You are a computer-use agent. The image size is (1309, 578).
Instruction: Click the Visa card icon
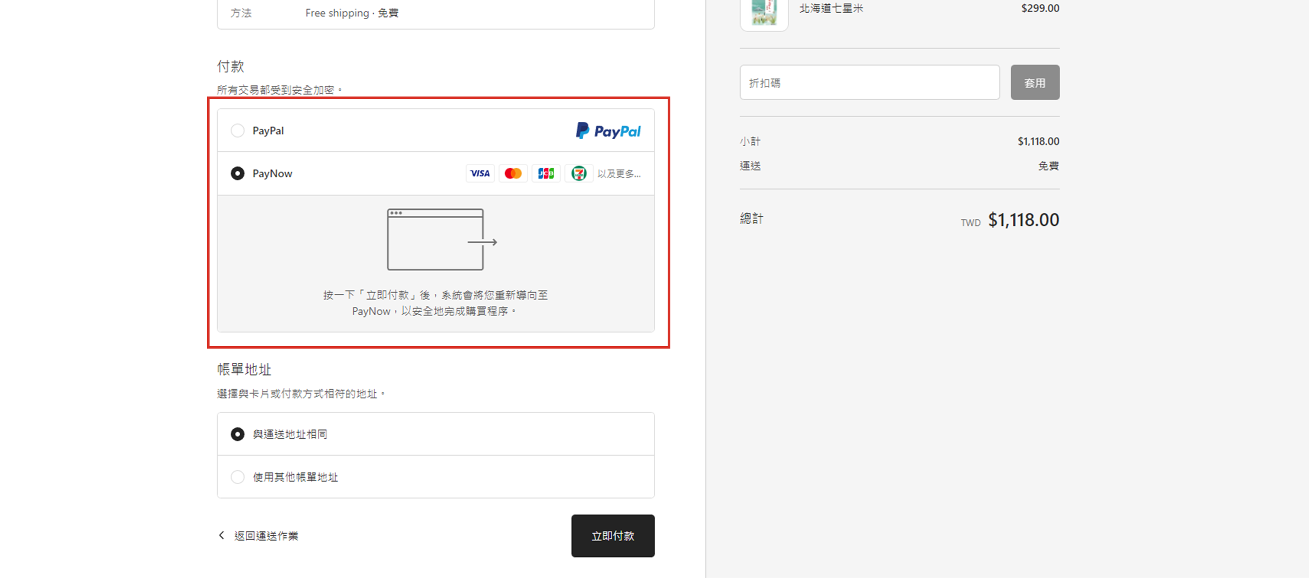click(x=480, y=174)
